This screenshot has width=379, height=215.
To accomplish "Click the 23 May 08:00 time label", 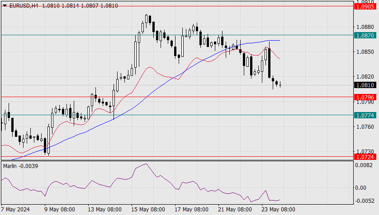I will click(x=278, y=210).
